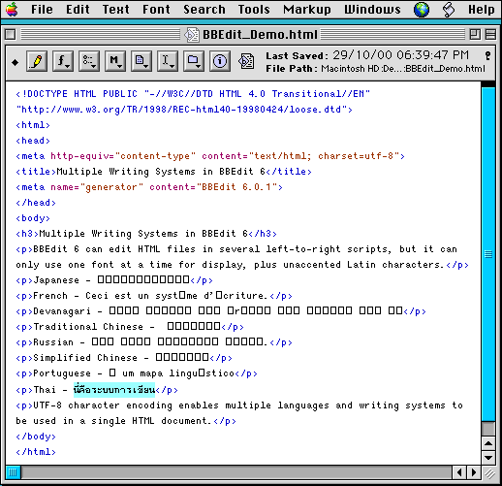Click the opening body tag
Image resolution: width=502 pixels, height=486 pixels.
pyautogui.click(x=33, y=218)
